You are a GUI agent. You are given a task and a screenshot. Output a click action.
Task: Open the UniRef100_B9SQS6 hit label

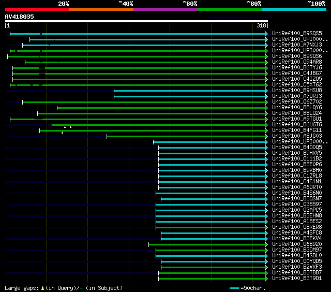coord(297,56)
